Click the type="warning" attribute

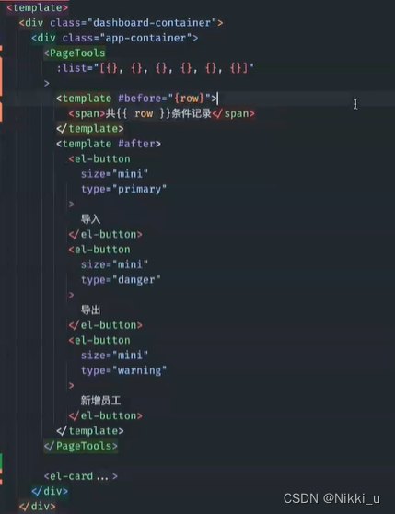[123, 370]
